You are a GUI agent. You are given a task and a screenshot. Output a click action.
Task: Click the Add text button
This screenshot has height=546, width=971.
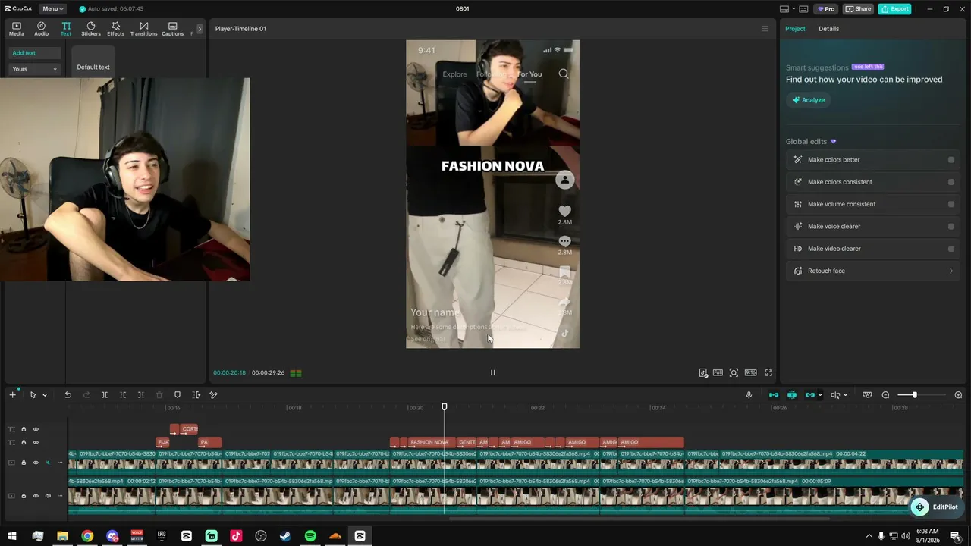tap(35, 53)
